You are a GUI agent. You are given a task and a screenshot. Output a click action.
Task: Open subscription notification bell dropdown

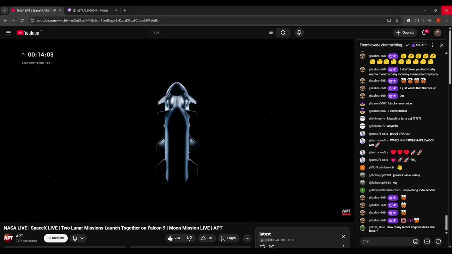tap(78, 238)
